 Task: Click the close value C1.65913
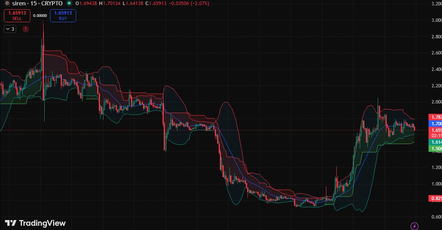point(156,4)
